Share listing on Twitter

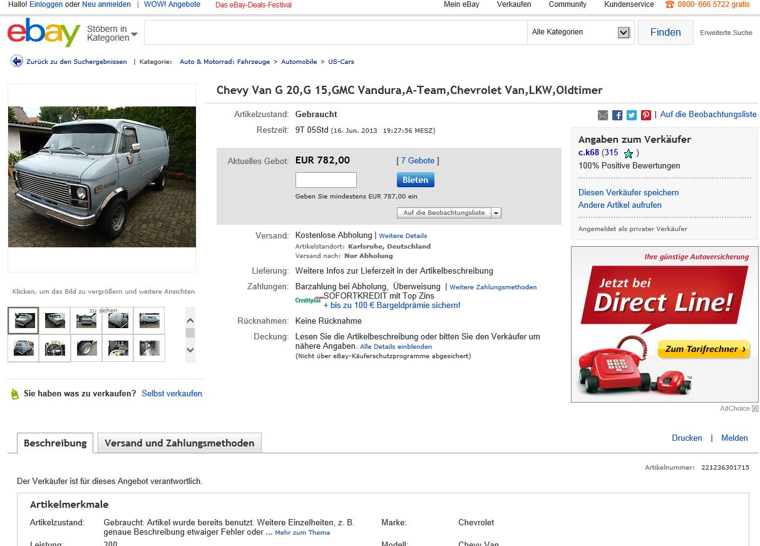tap(632, 115)
